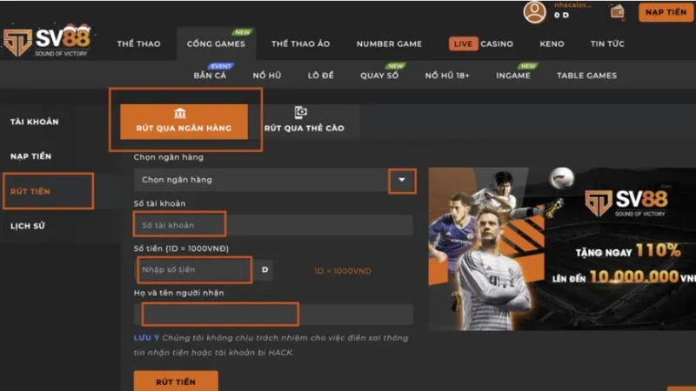Select Tài Khoản in the sidebar
The height and width of the screenshot is (391, 696).
tap(35, 122)
